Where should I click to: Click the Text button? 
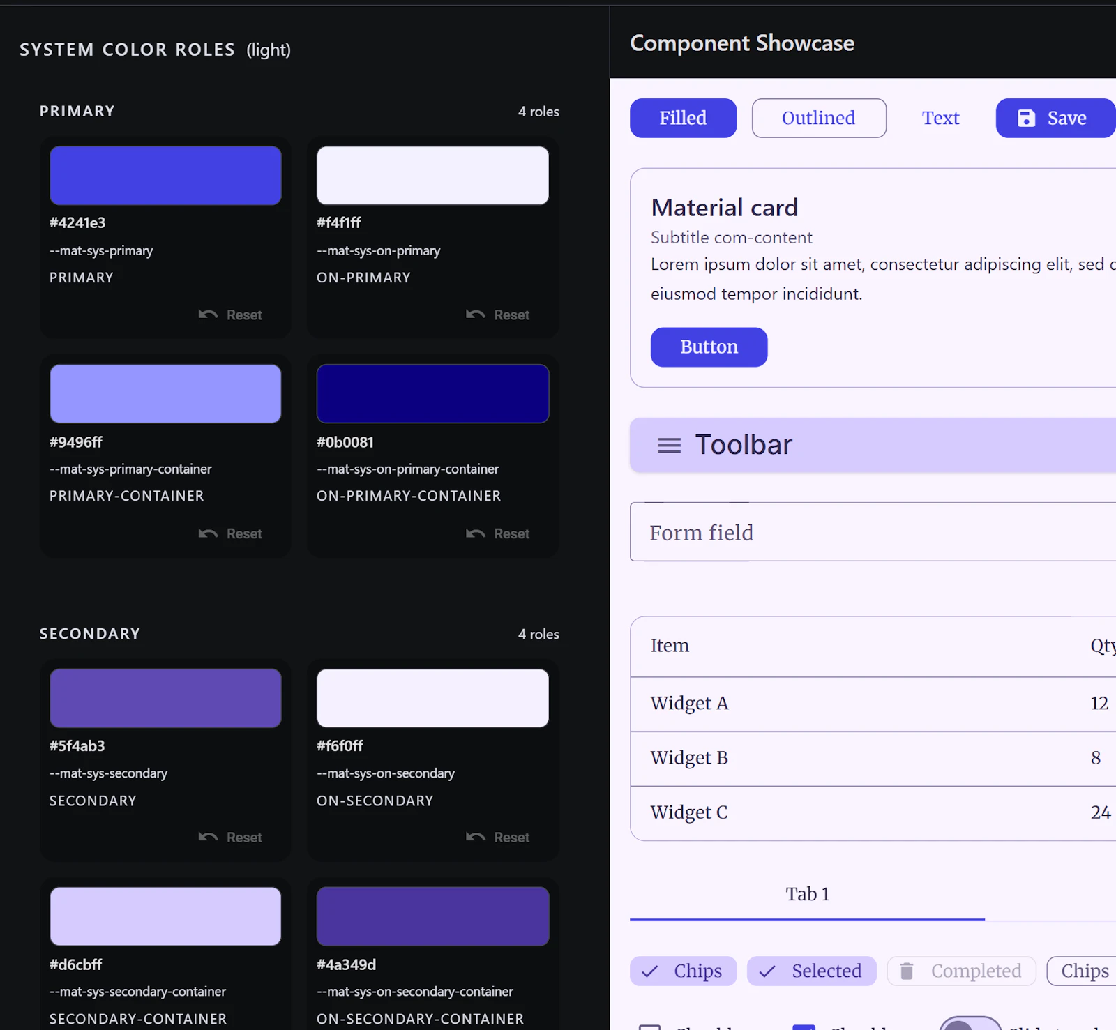(940, 118)
